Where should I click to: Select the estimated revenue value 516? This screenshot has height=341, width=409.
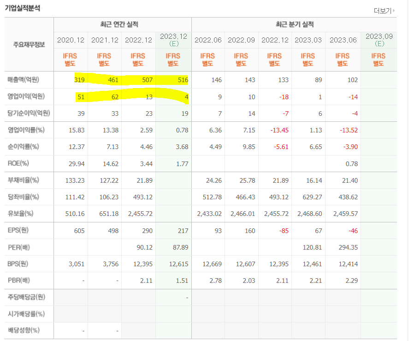[x=183, y=80]
